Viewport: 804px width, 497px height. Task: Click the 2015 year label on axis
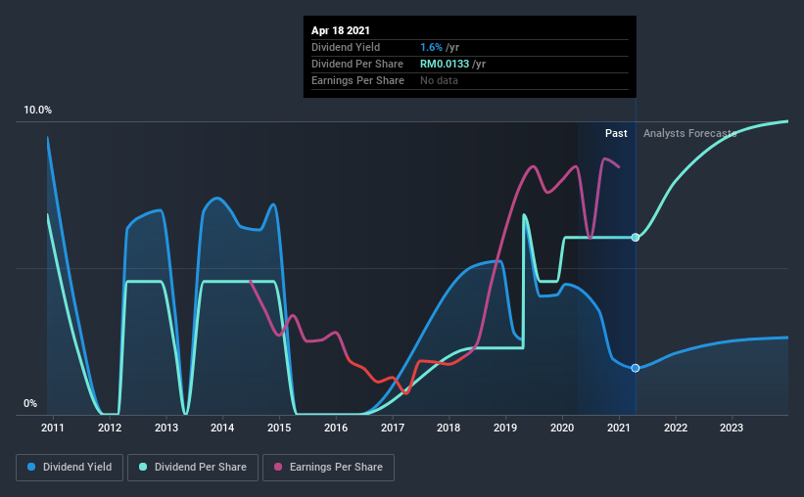pos(279,428)
